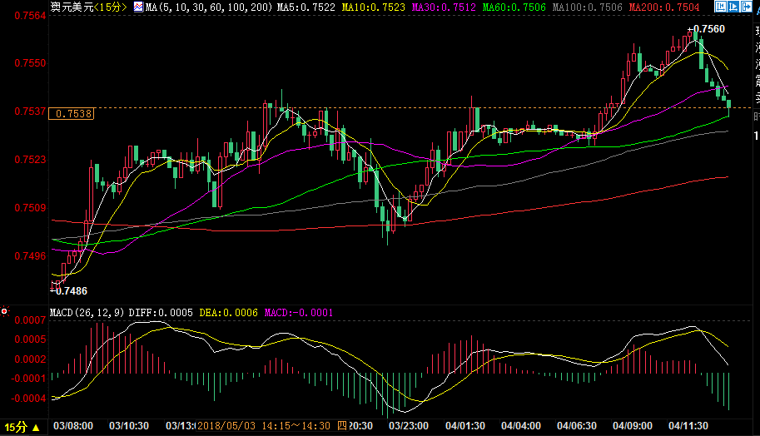The image size is (760, 436).
Task: Click the MA indicator icon before MA(5,10,30...)
Action: [x=139, y=7]
